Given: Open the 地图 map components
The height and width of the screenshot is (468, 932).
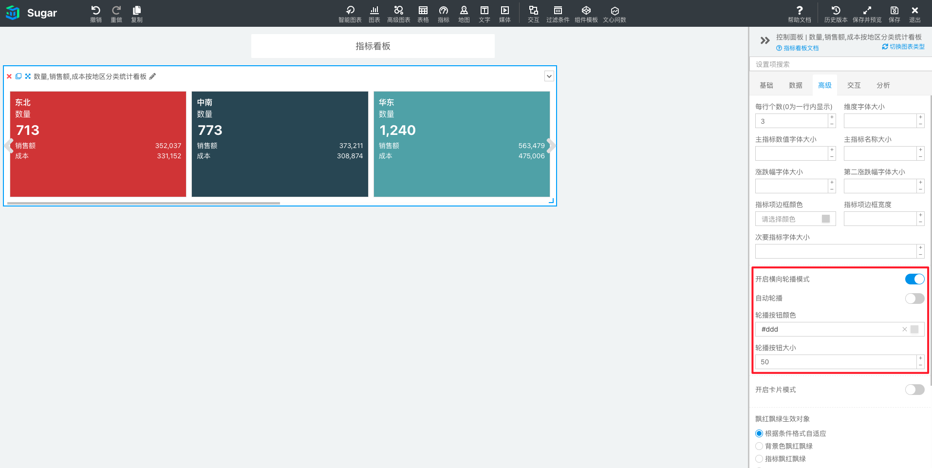Looking at the screenshot, I should [x=464, y=14].
